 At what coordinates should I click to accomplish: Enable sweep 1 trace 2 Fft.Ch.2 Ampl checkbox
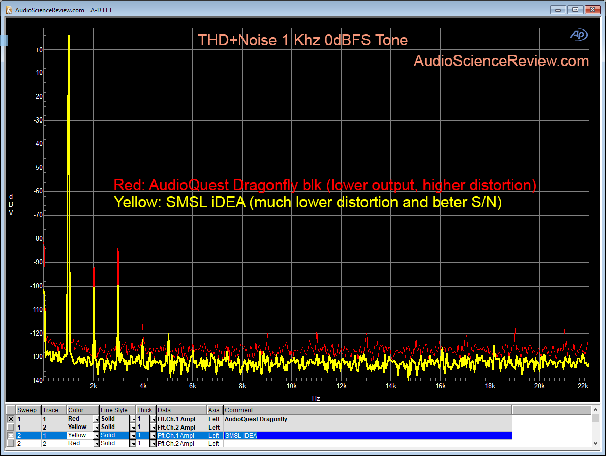coord(11,428)
